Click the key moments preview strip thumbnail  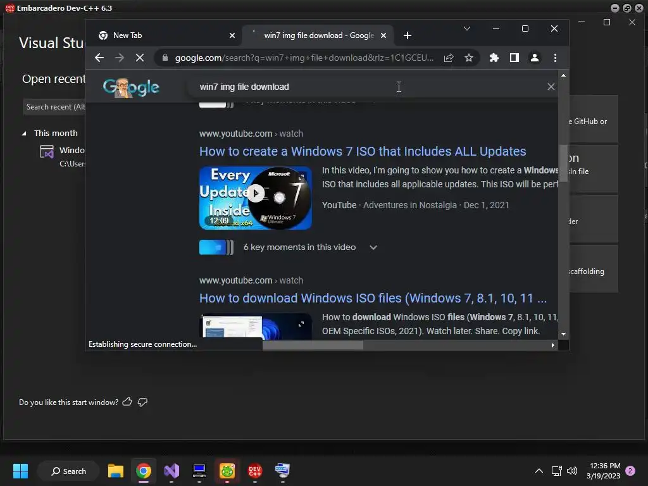click(x=216, y=247)
